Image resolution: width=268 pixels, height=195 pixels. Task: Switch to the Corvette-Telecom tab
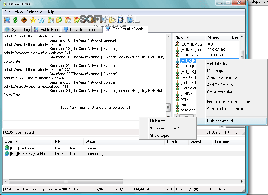82,29
